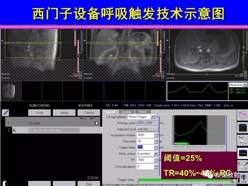Viewport: 248px width, 186px height.
Task: Switch to the Signal1 tab
Action: (110, 112)
